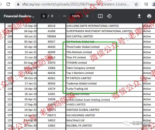The height and width of the screenshot is (130, 155).
Task: Click Active status for SVO CAPITAL LIMITED
Action: 147,36
